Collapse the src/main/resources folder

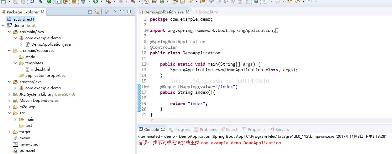[9, 51]
